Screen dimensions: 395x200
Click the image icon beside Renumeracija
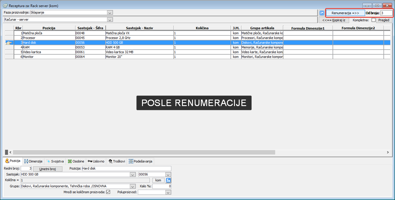[322, 13]
